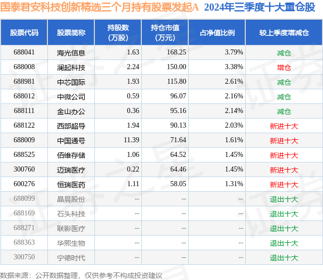The height and width of the screenshot is (280, 323).
Task: Click the 股票代码 column header
Action: (24, 32)
